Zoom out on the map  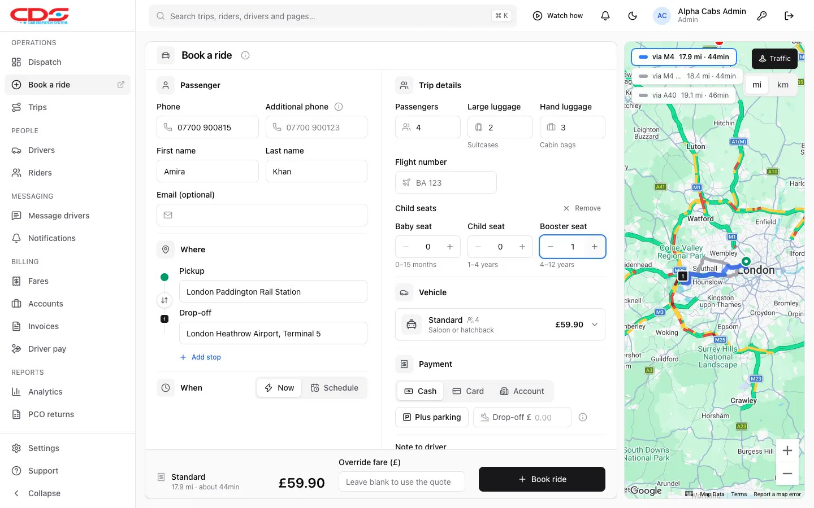(x=787, y=474)
